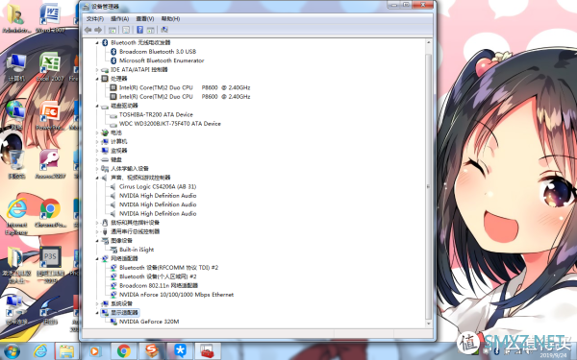
Task: Click the vertical scrollbar thumb in device tree
Action: tap(428, 186)
